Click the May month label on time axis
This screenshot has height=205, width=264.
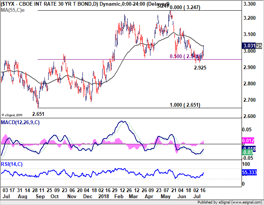click(x=166, y=196)
